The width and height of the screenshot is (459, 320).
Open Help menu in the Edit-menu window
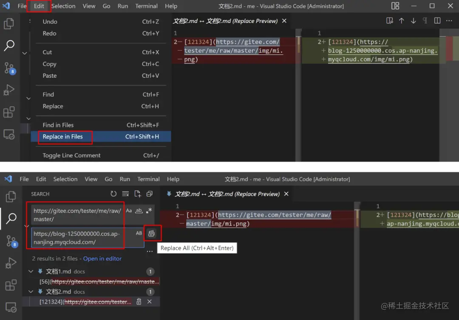tap(171, 6)
